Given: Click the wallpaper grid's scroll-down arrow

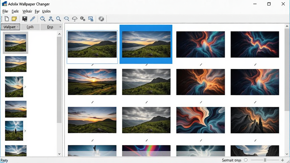Looking at the screenshot, I should pyautogui.click(x=287, y=154).
